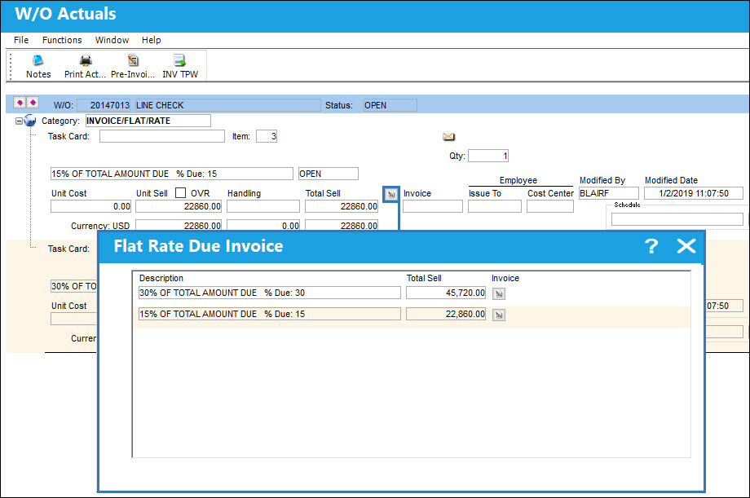This screenshot has width=750, height=498.
Task: Click the INV TPW toolbar icon
Action: tap(180, 60)
